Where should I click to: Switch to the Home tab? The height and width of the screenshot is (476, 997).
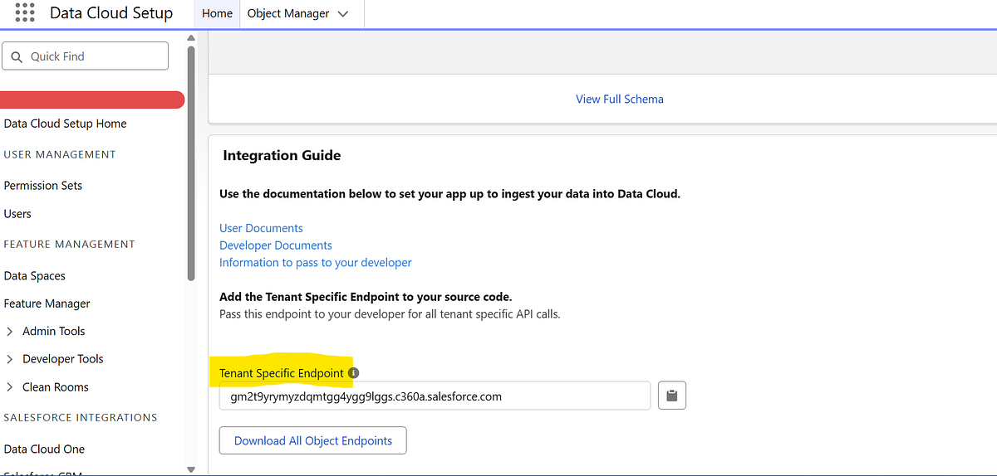(217, 14)
